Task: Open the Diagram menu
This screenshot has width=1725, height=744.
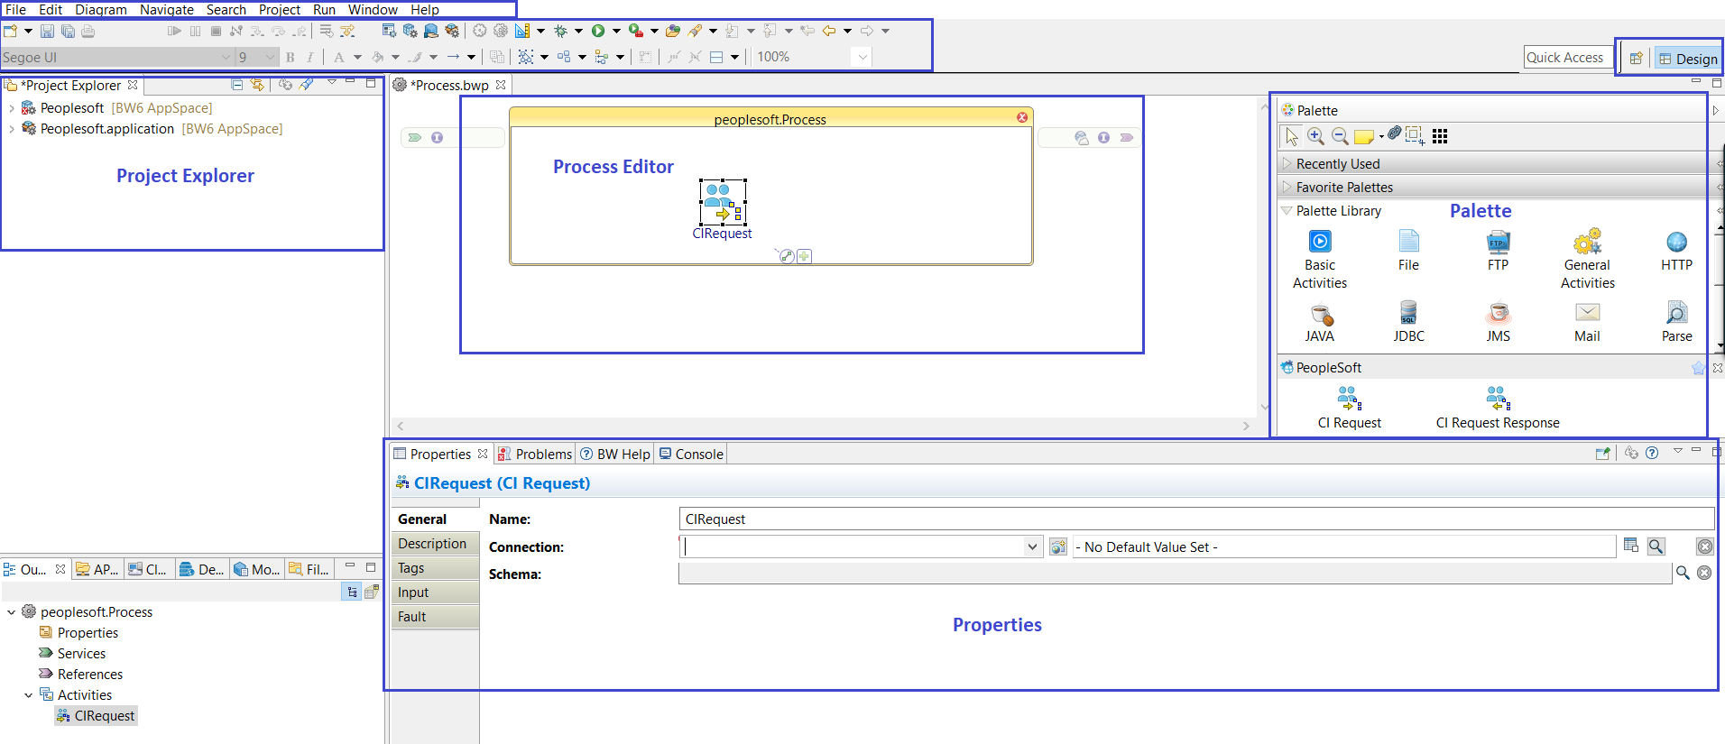Action: pyautogui.click(x=101, y=10)
